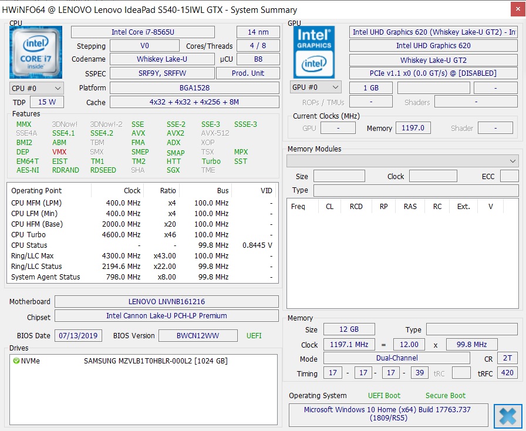Viewport: 526px width, 431px height.
Task: Click the Intel Cannon Lake-U chipset field
Action: point(167,316)
